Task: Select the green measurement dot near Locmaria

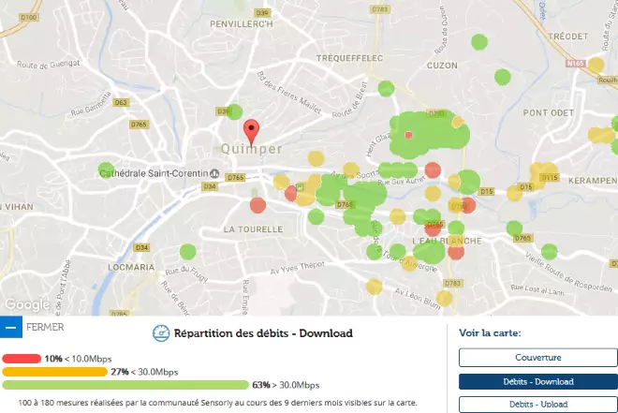Action: click(x=187, y=252)
